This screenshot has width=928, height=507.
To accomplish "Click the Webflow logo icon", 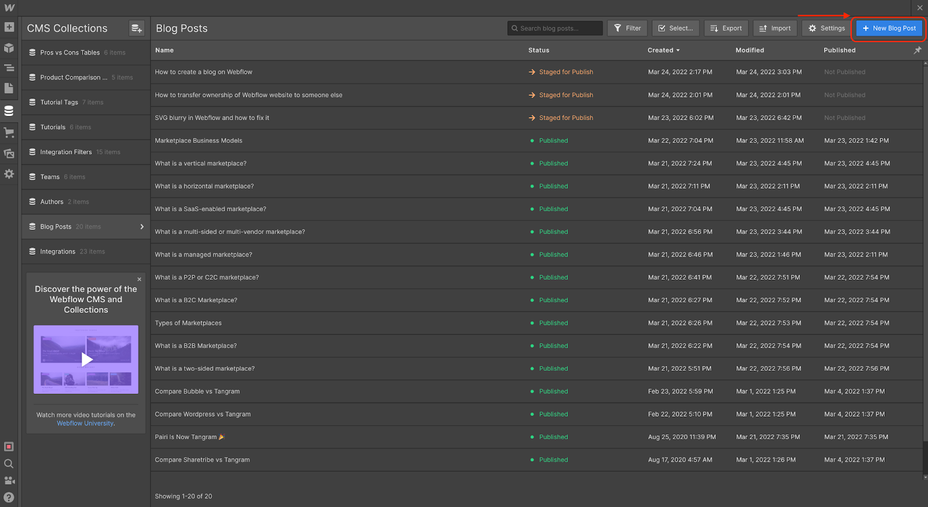I will point(9,8).
